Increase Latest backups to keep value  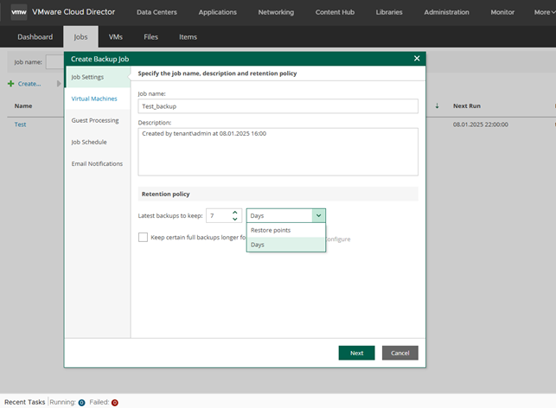pyautogui.click(x=234, y=213)
